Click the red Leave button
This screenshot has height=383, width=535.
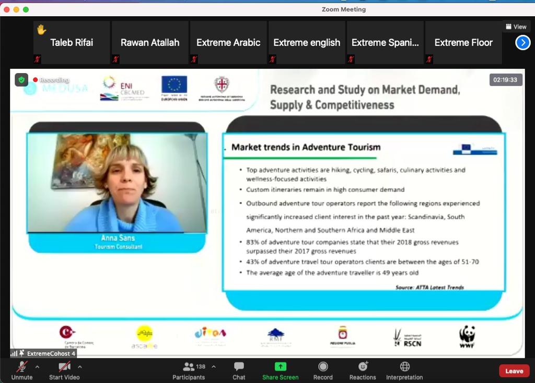514,371
